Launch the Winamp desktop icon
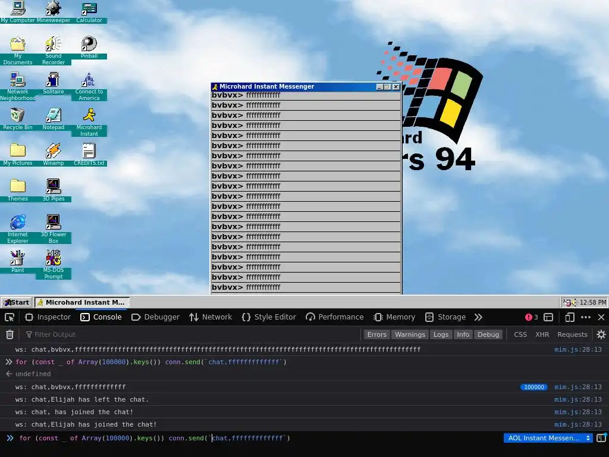Viewport: 609px width, 457px height. 53,155
